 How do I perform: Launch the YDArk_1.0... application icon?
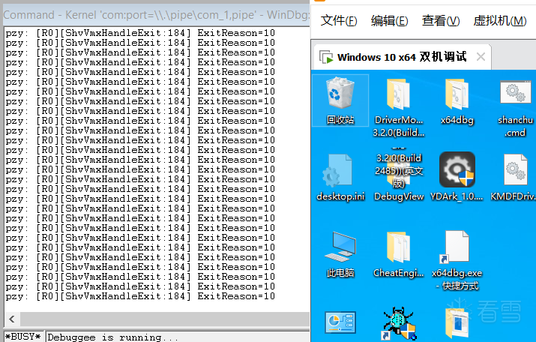pyautogui.click(x=457, y=176)
